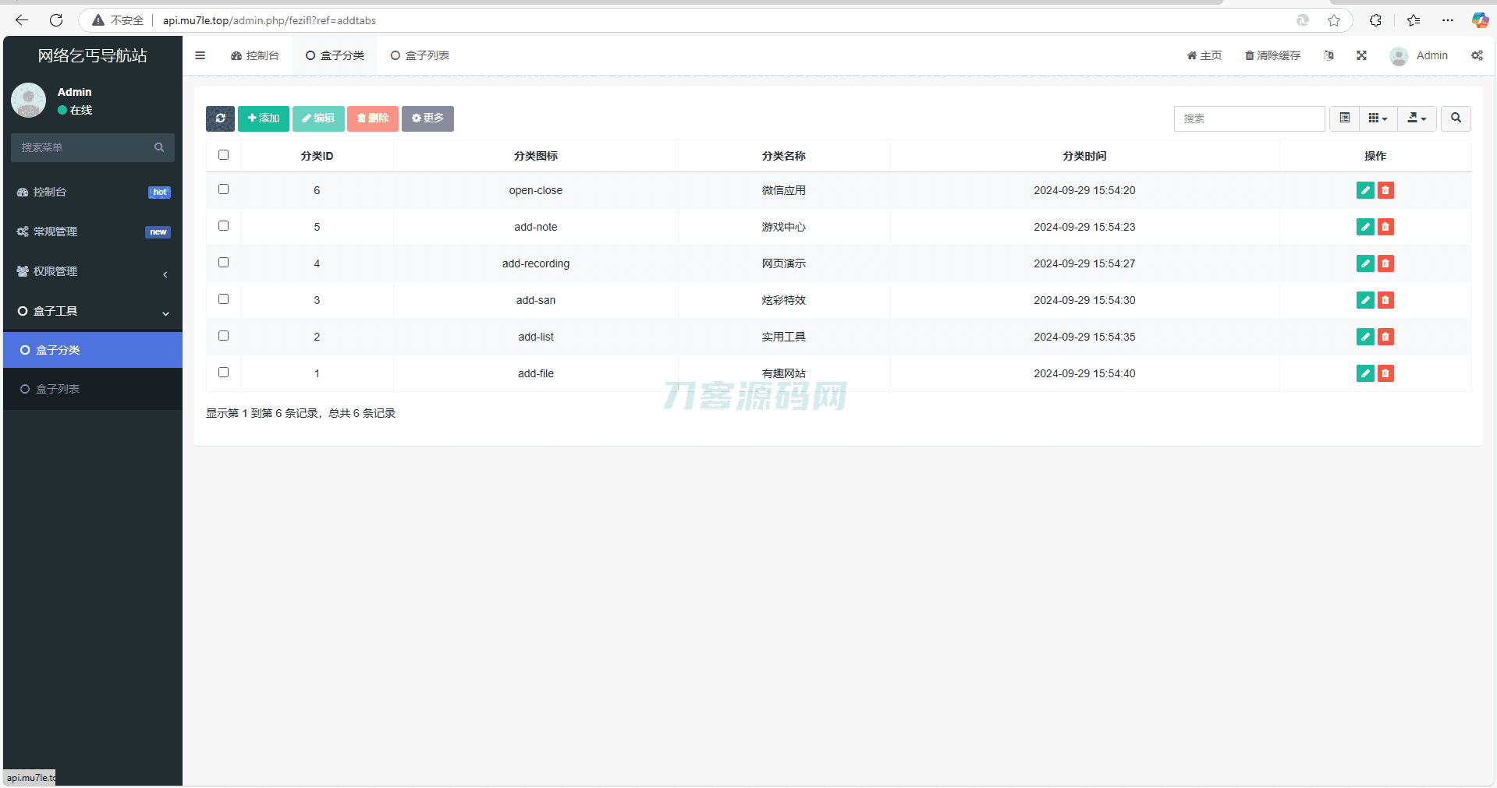Click 清除缓存 in the top bar
Screen dimensions: 1497x788
1272,55
